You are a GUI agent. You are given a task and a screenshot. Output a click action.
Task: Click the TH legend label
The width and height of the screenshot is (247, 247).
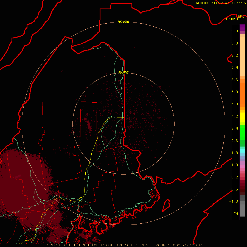coord(236,214)
